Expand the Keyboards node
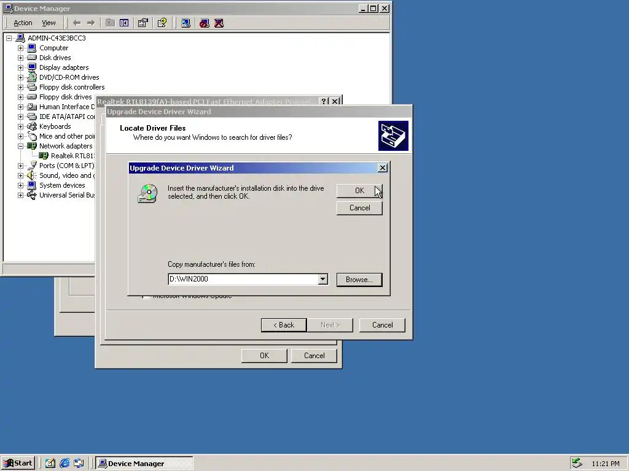The height and width of the screenshot is (471, 629). 20,126
